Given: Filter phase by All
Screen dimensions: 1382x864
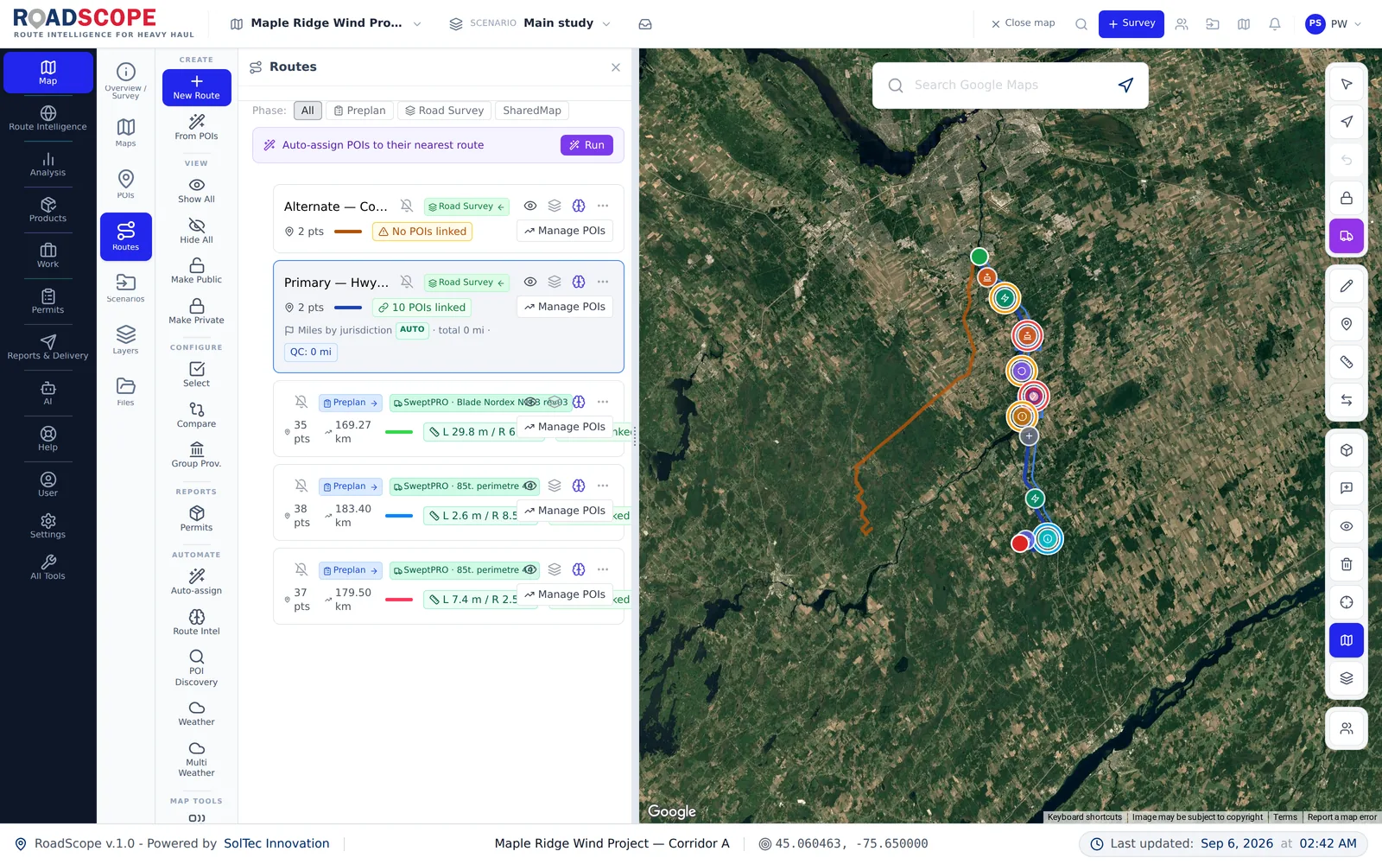Looking at the screenshot, I should tap(307, 111).
